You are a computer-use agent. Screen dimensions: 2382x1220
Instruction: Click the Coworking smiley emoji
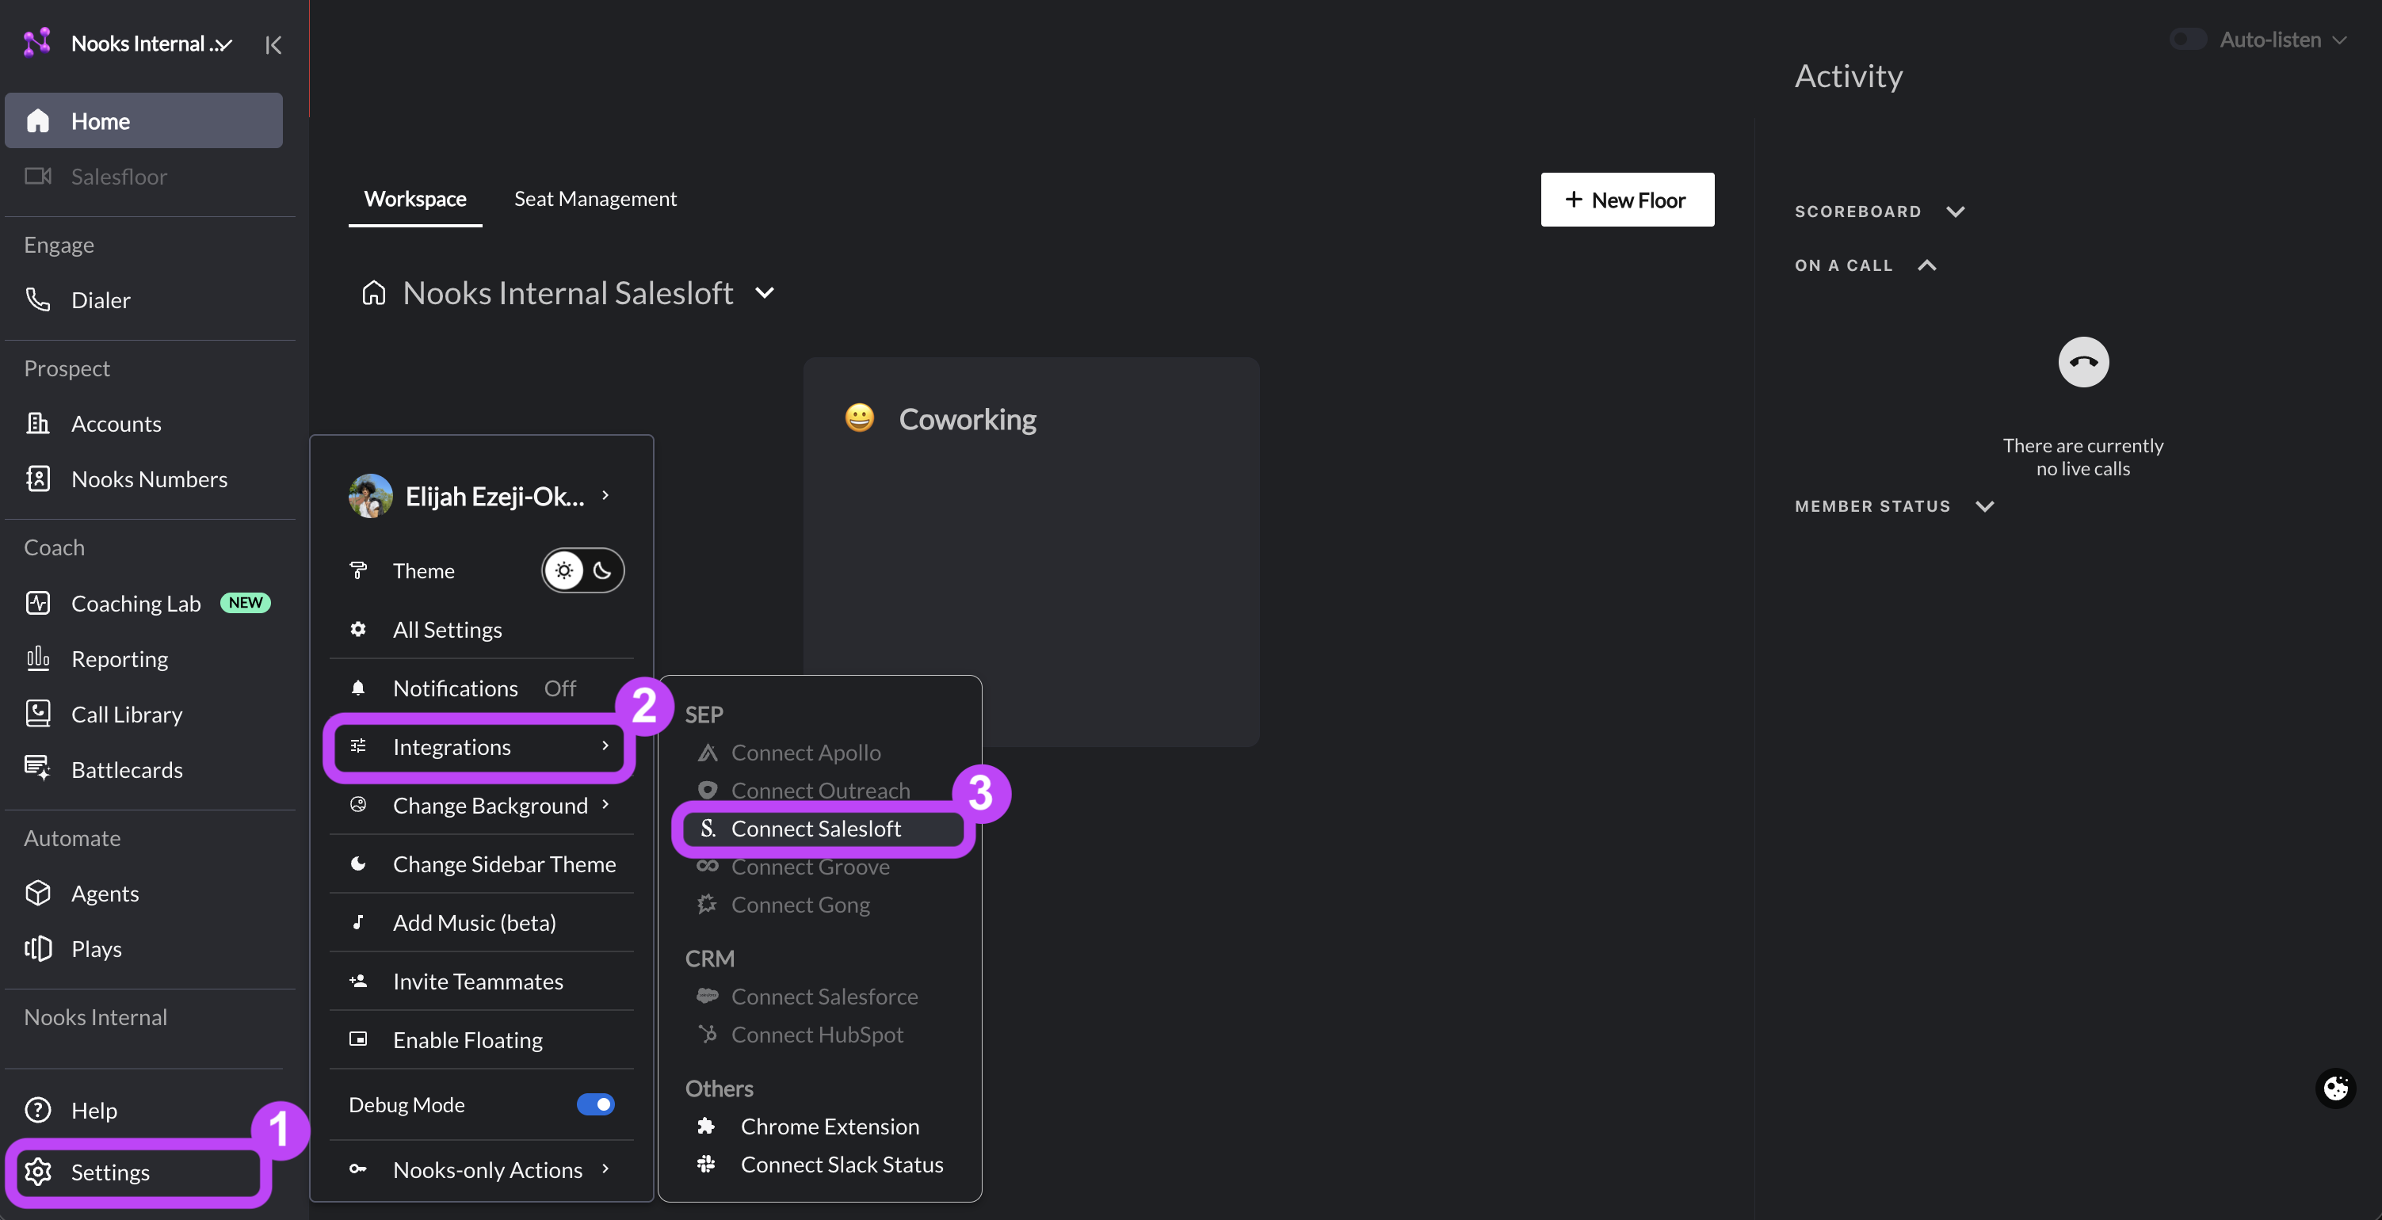pos(859,417)
